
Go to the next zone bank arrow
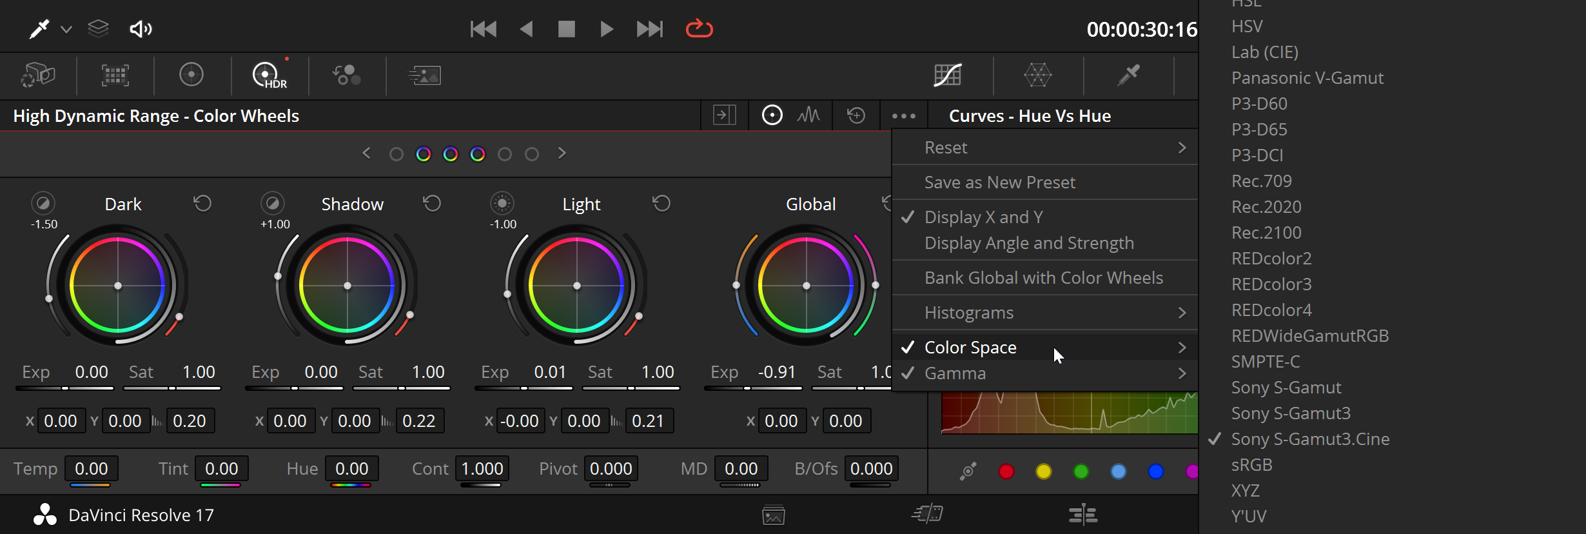coord(562,153)
